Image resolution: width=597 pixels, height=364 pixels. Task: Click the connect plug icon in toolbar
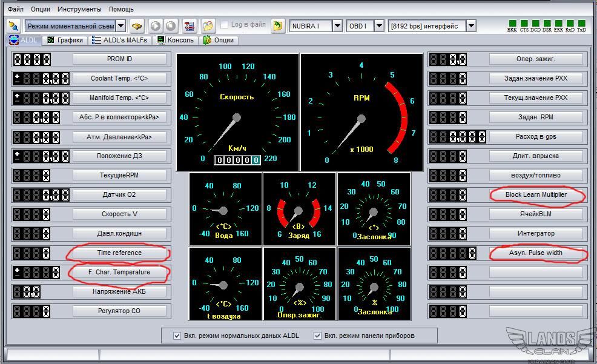pyautogui.click(x=13, y=26)
